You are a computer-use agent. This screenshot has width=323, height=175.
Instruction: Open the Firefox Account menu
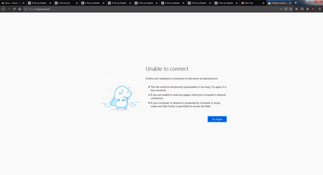[x=308, y=9]
